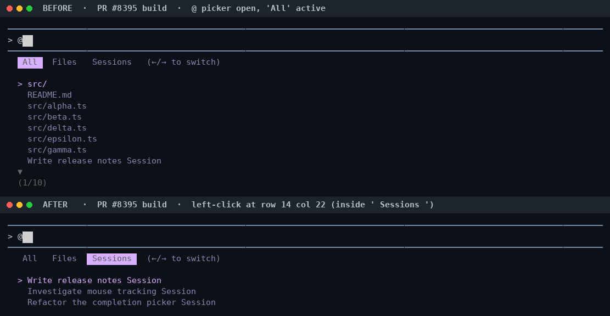Switch to Sessions tab in top picker
Screen dimensions: 610x316
111,62
